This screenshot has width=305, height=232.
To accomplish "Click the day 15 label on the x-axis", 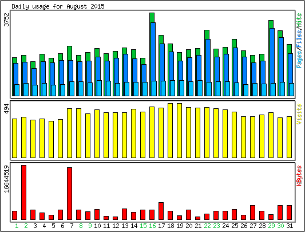I will (143, 226).
